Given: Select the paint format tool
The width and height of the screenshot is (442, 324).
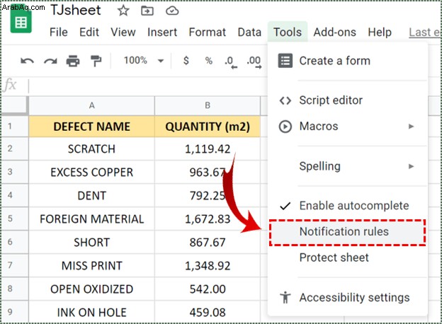Looking at the screenshot, I should (96, 61).
